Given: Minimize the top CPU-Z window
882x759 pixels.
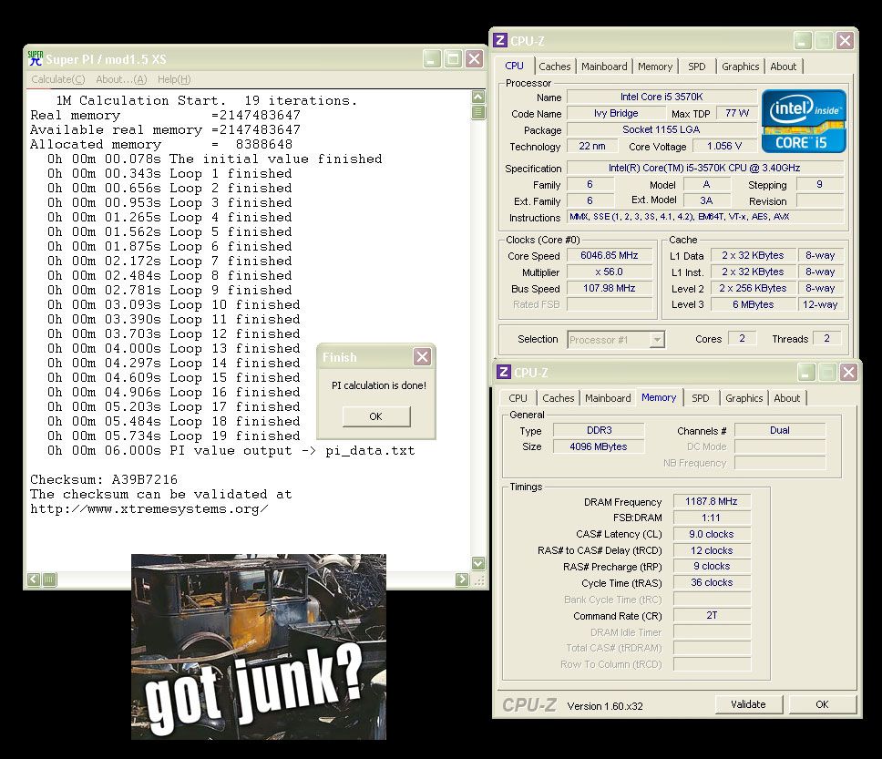Looking at the screenshot, I should (803, 40).
